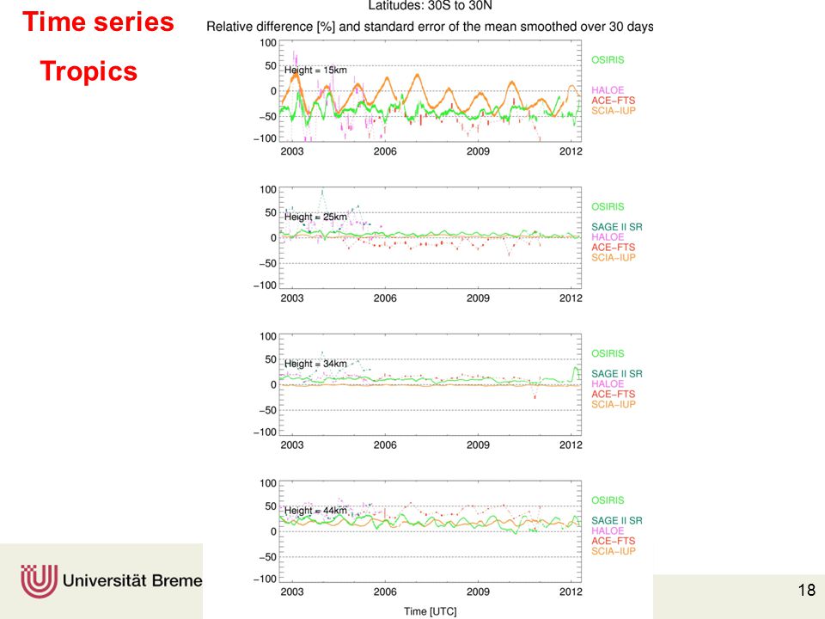Click the "Height = 15km" label
Screen dimensions: 825x619
pyautogui.click(x=315, y=70)
